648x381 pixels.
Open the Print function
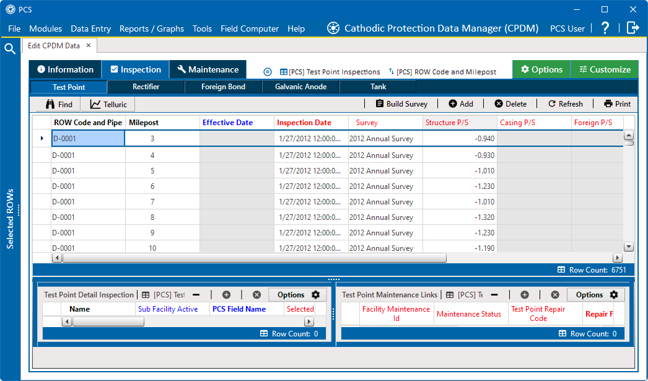pyautogui.click(x=616, y=103)
